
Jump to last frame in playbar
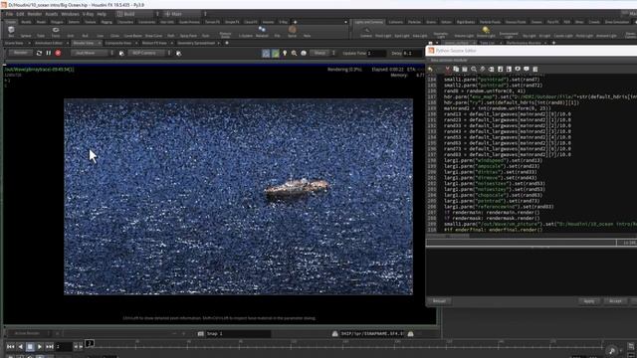pyautogui.click(x=50, y=347)
